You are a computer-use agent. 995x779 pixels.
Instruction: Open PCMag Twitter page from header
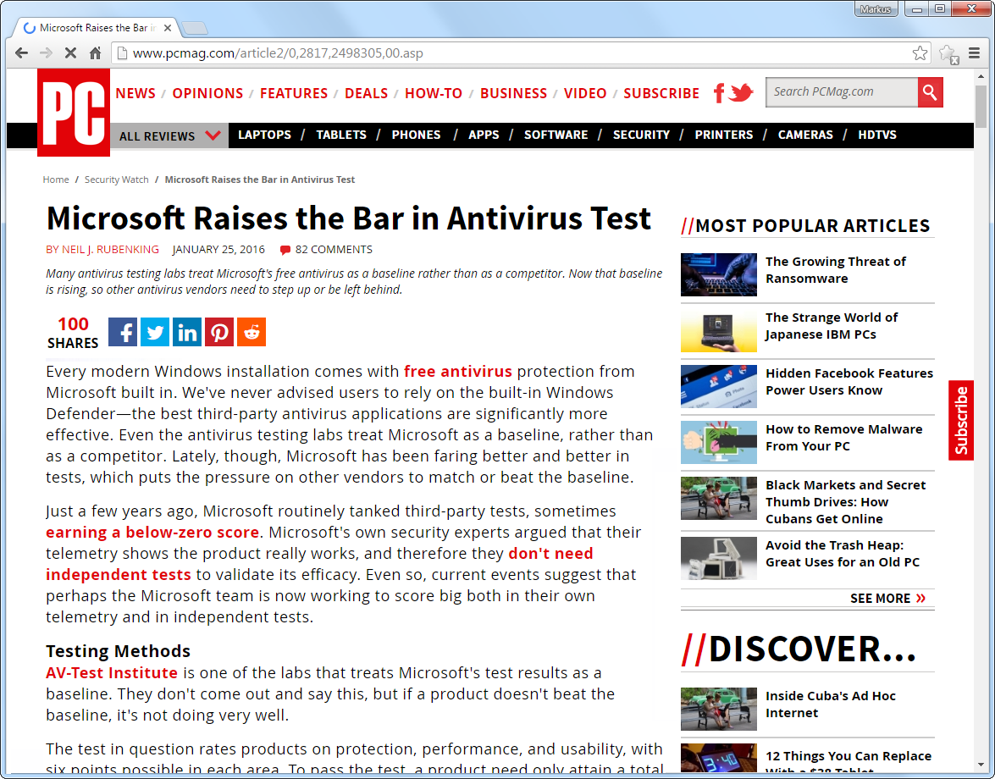point(741,92)
